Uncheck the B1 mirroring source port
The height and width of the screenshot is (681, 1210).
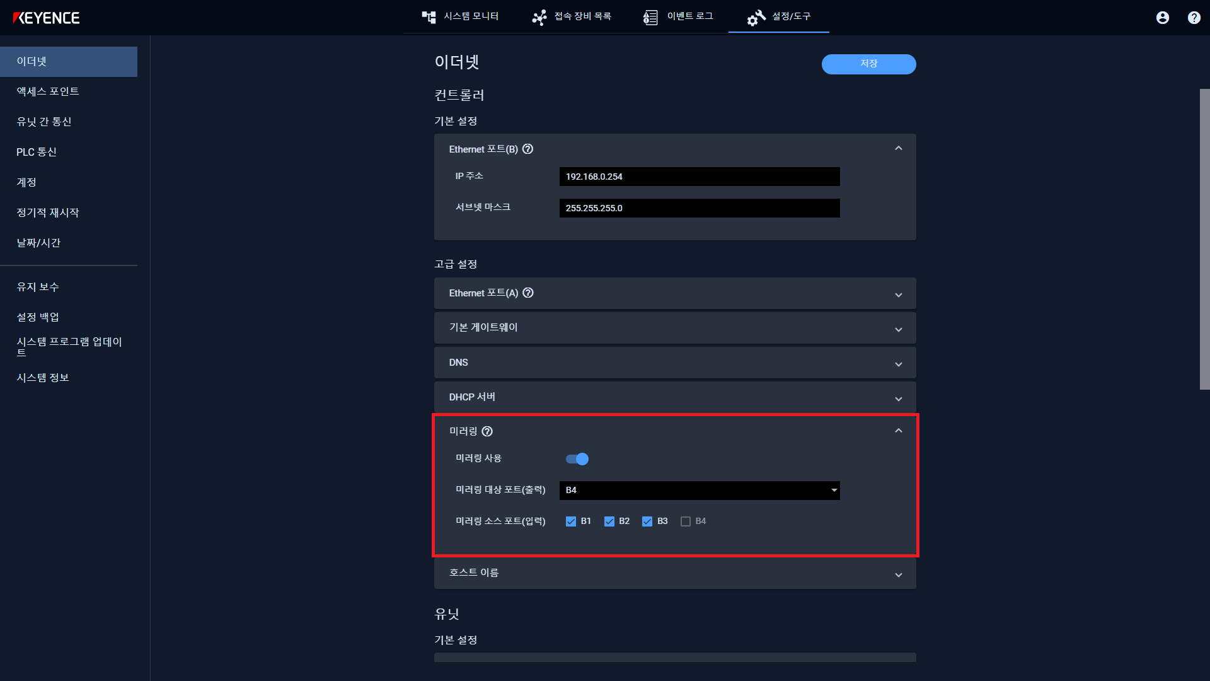tap(571, 521)
